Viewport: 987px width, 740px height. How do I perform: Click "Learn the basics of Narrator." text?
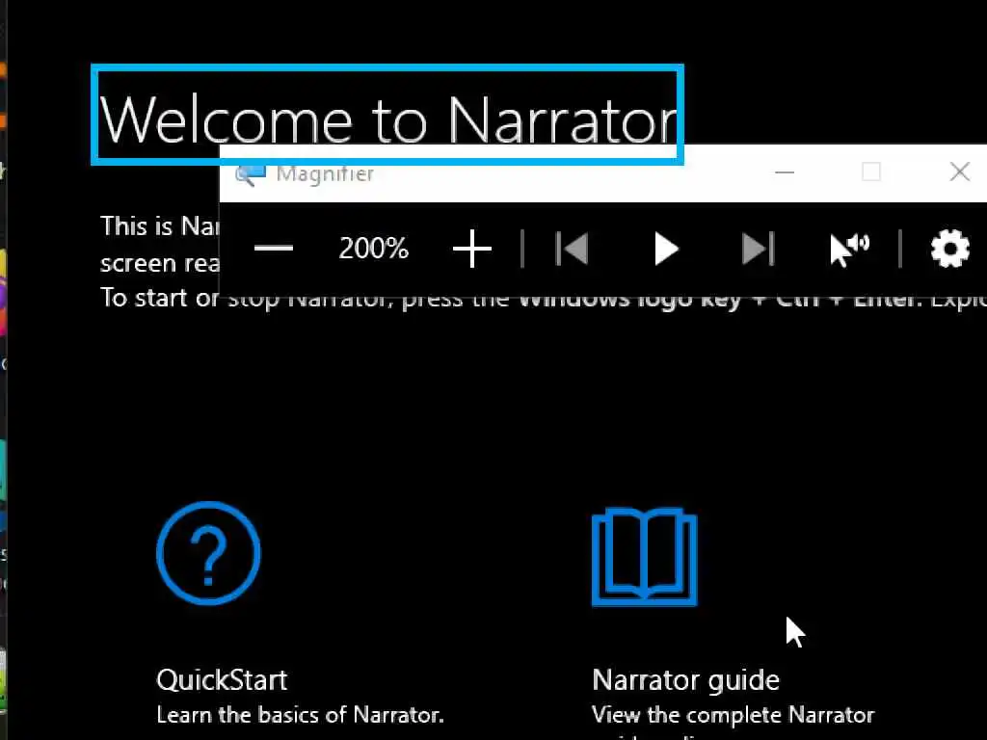pos(301,715)
